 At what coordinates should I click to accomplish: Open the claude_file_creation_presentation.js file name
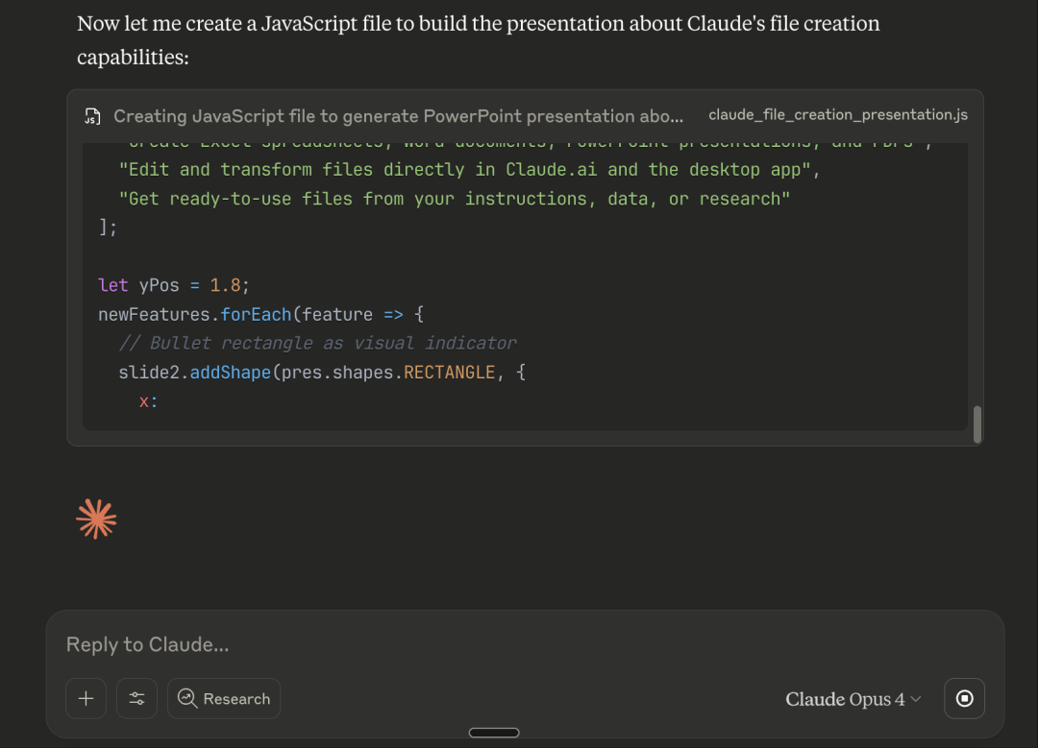click(838, 115)
